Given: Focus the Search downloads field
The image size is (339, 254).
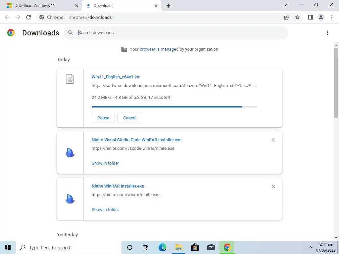Looking at the screenshot, I should 176,33.
